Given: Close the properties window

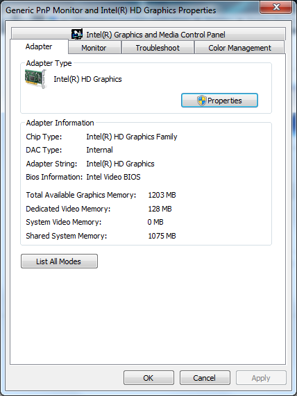Looking at the screenshot, I should tap(276, 7).
